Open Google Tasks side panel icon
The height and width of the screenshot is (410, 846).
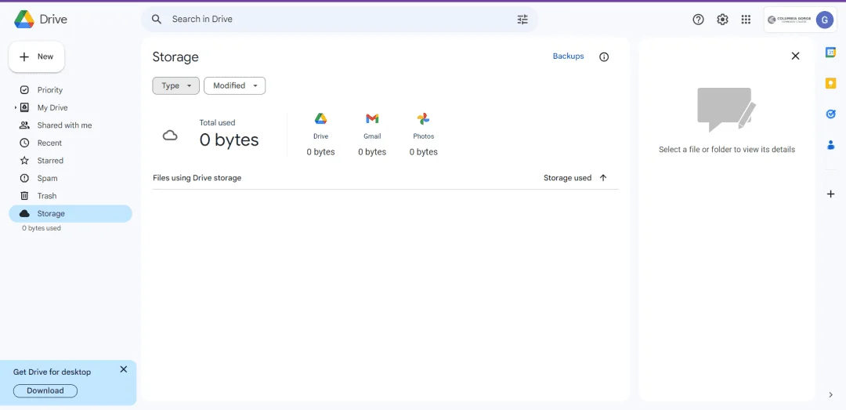pyautogui.click(x=831, y=114)
